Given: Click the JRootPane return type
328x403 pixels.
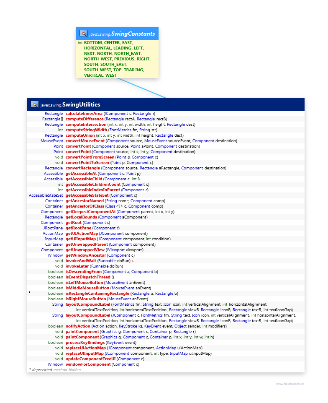Looking at the screenshot, I should tap(53, 228).
